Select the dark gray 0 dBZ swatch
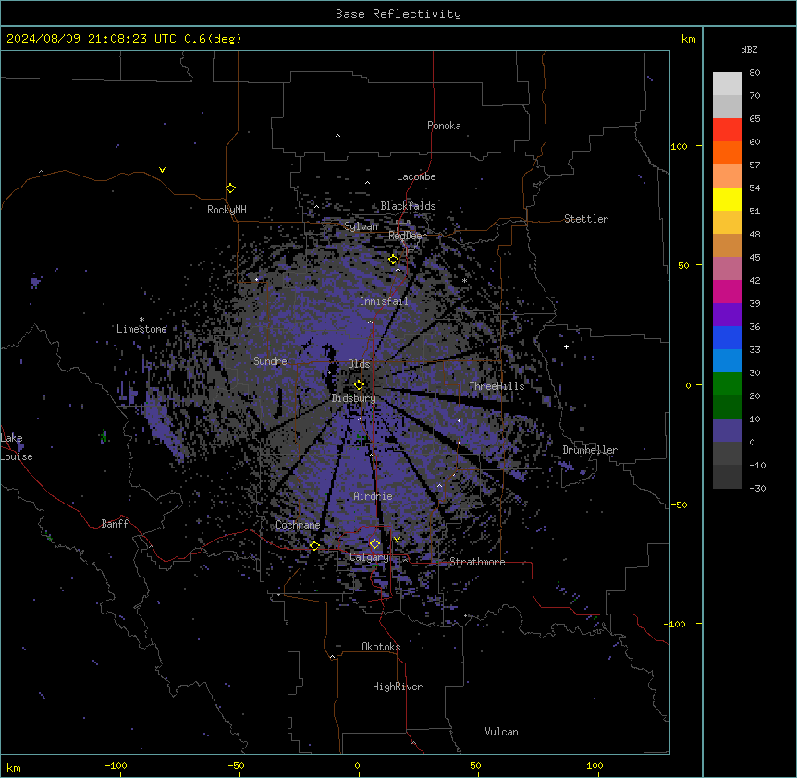The width and height of the screenshot is (797, 778). pos(727,453)
